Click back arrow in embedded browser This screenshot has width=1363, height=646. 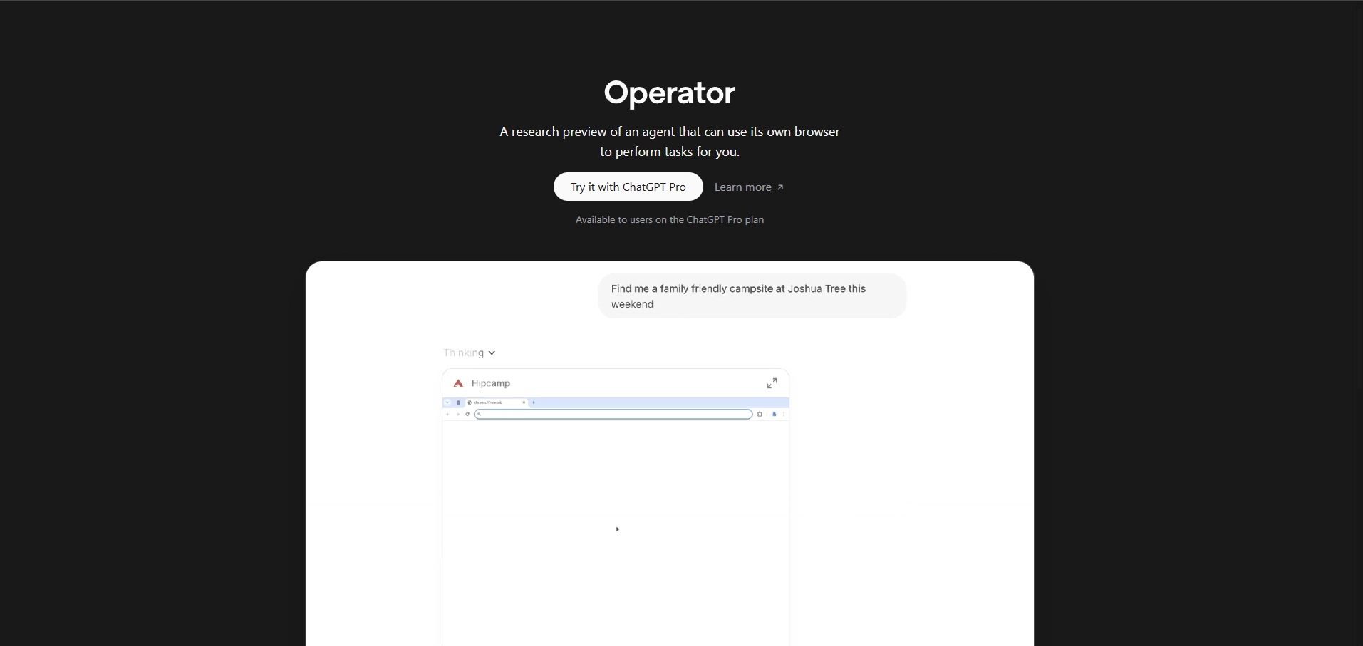pyautogui.click(x=447, y=414)
